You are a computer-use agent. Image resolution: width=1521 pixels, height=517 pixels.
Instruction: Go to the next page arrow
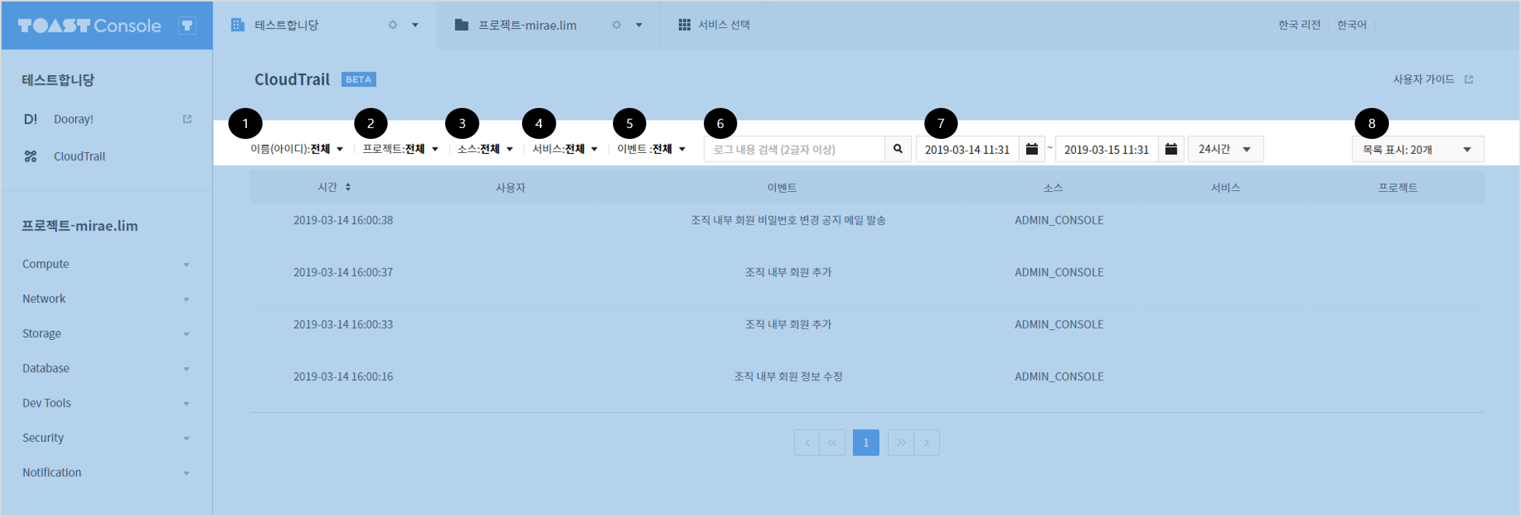(927, 442)
